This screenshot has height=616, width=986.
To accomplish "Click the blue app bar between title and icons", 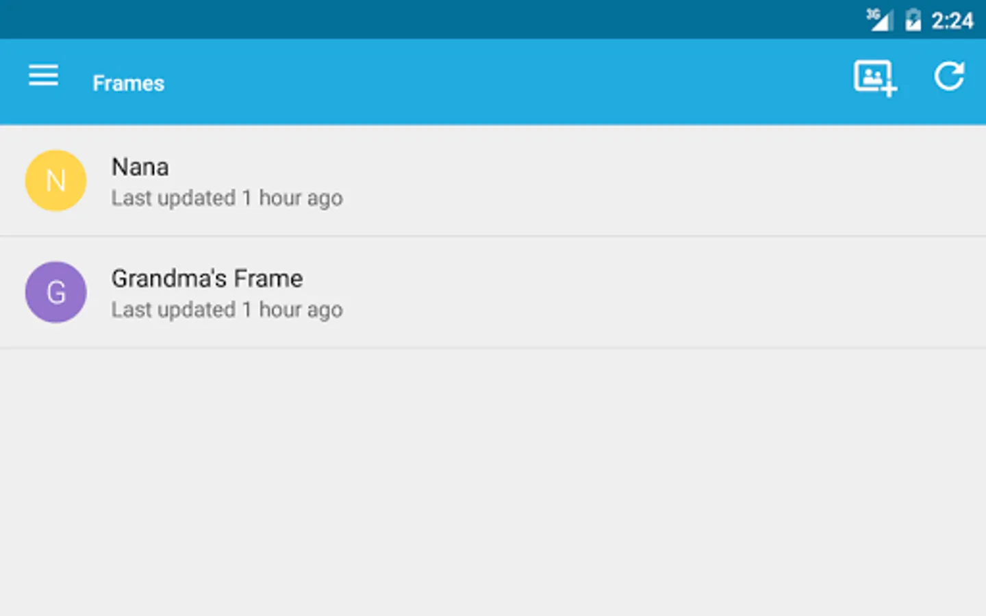I will pyautogui.click(x=507, y=82).
